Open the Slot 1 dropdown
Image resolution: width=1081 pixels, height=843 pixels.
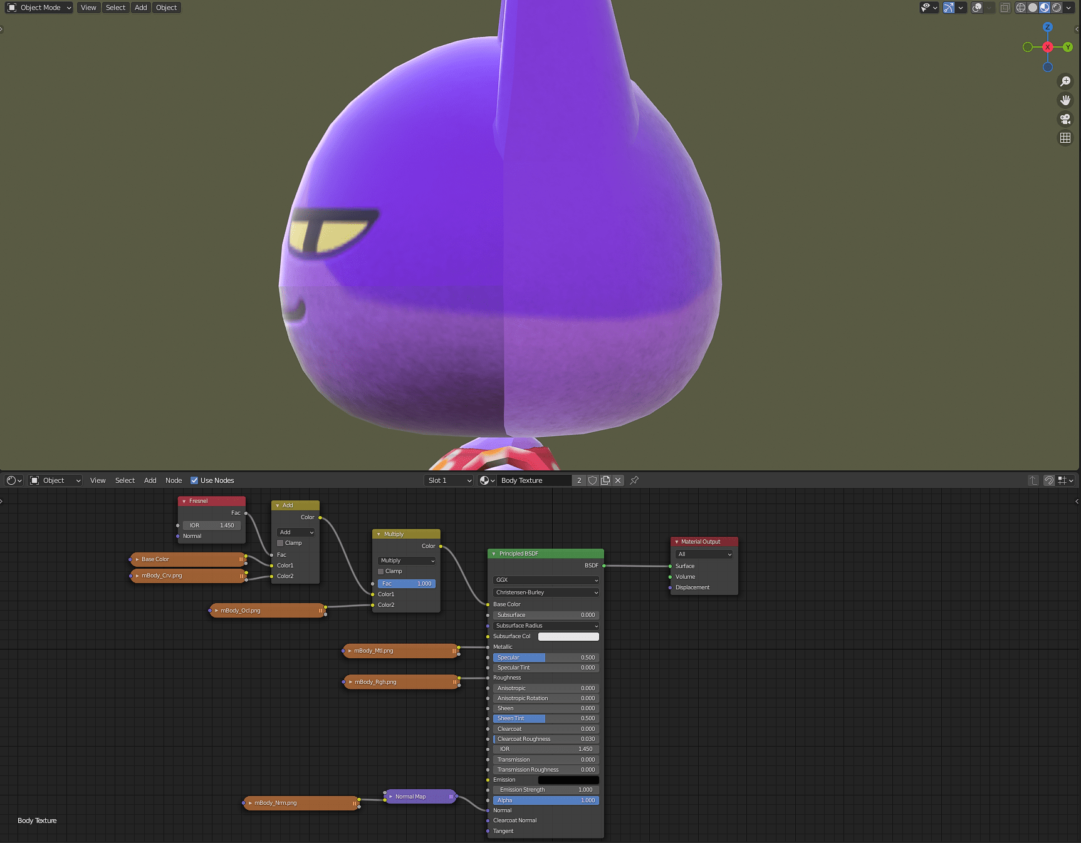click(449, 480)
